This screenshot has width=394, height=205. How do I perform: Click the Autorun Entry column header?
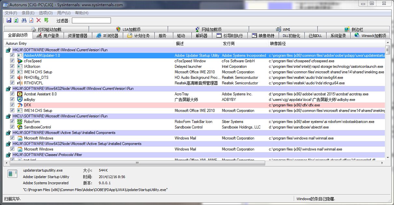(x=16, y=43)
